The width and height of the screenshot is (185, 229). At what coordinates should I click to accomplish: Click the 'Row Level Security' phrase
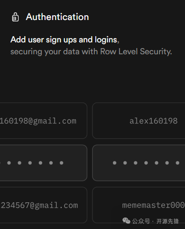[x=136, y=51]
